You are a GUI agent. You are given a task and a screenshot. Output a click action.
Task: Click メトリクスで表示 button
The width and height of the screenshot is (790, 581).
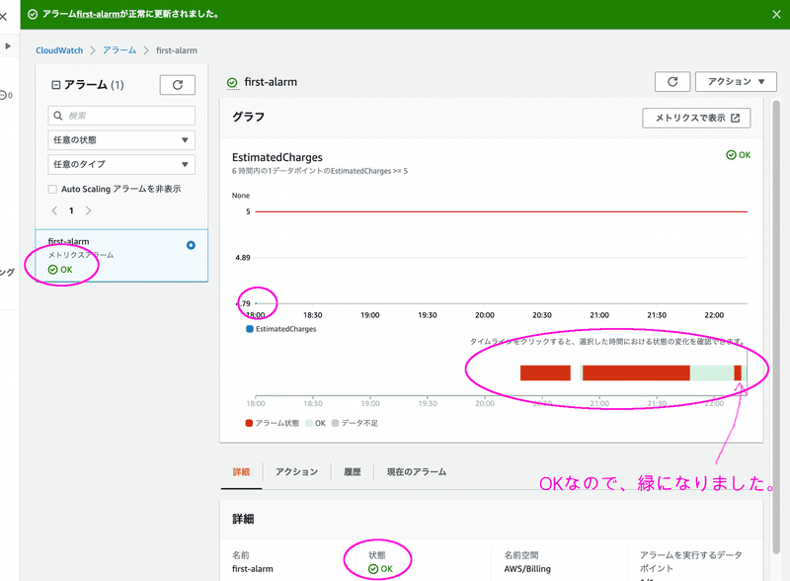point(696,118)
